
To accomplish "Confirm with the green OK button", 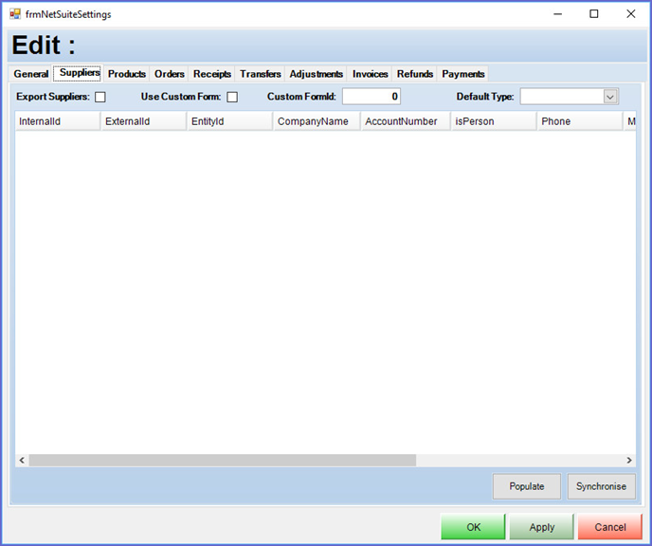I will (473, 527).
